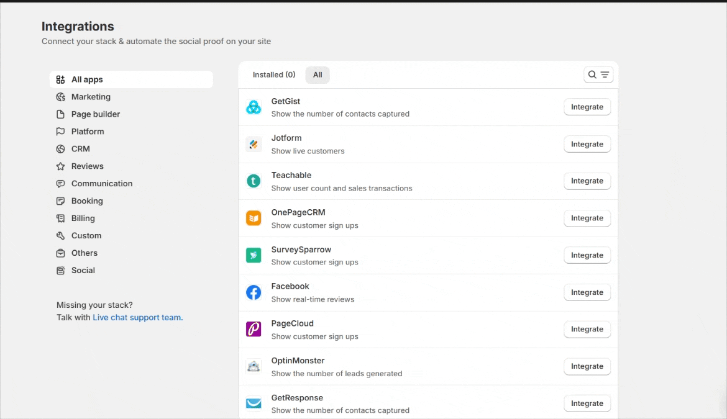The height and width of the screenshot is (419, 727).
Task: Click the Social sidebar icon
Action: 60,271
